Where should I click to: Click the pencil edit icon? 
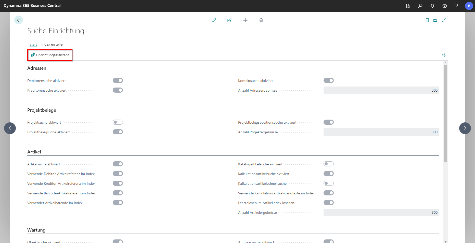tap(214, 20)
